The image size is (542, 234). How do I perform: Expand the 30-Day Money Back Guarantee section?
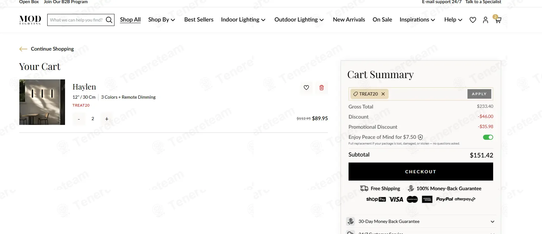click(x=492, y=222)
